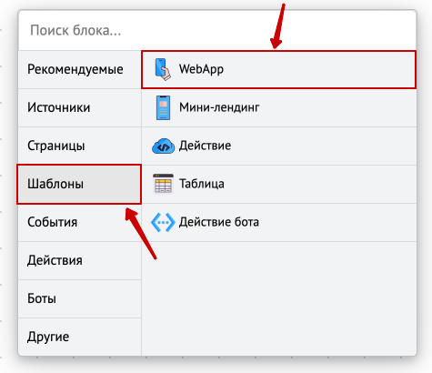Click the Действие бота angle-brackets icon
Screen dimensions: 432x373
163,222
